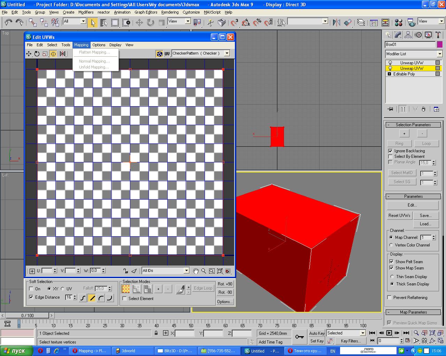The width and height of the screenshot is (446, 356).
Task: Enable the Select Element checkbox
Action: (125, 299)
